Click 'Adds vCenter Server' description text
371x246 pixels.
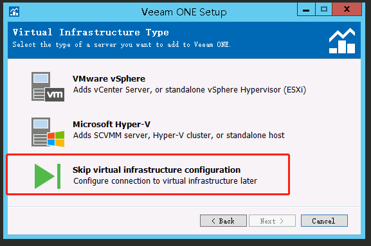click(190, 90)
